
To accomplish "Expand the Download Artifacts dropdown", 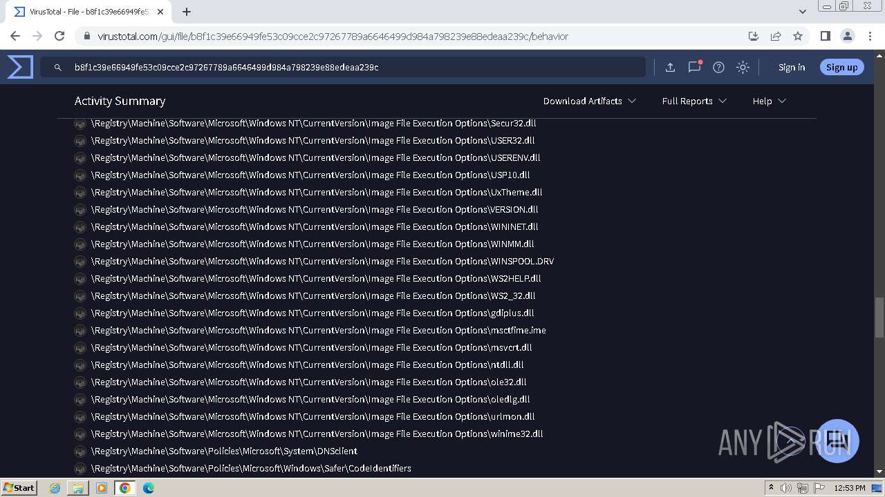I will (589, 101).
